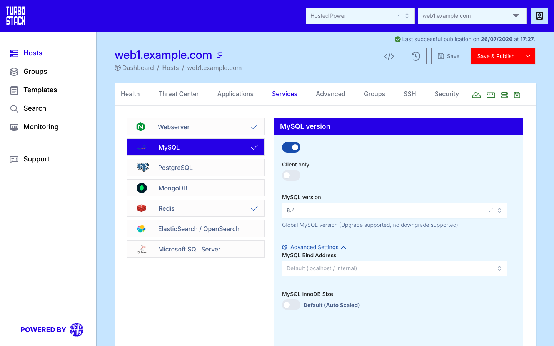
Task: Click the green publication success check icon
Action: 398,39
